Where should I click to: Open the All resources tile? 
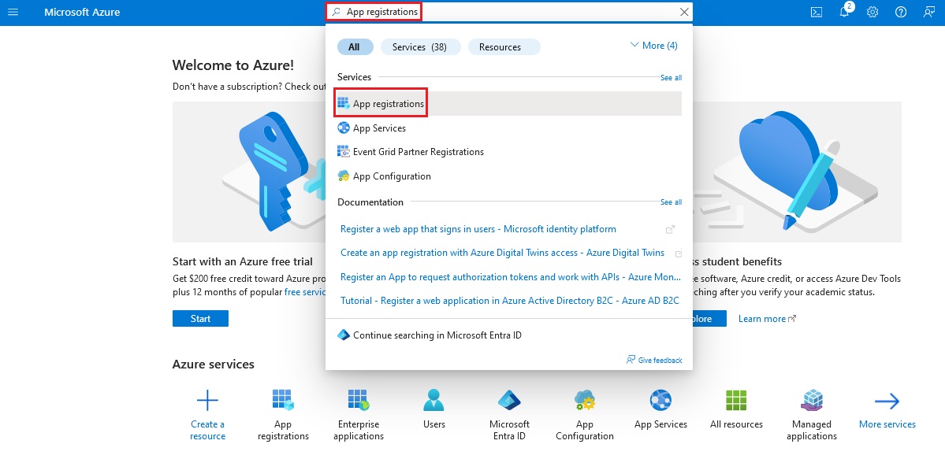[x=736, y=409]
